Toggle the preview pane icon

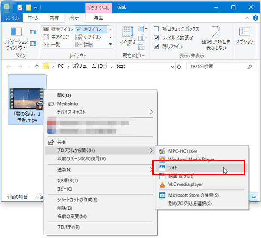point(33,32)
